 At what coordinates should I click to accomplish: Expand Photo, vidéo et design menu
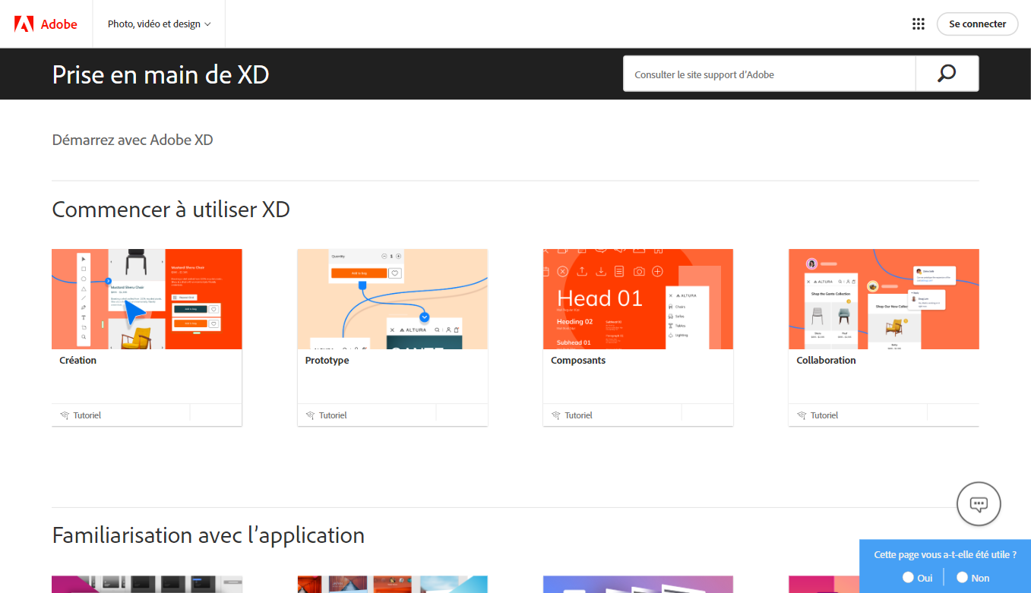tap(159, 24)
